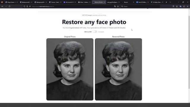Close the Canvas tab
Viewport: 190px width, 107px height.
[61, 2]
